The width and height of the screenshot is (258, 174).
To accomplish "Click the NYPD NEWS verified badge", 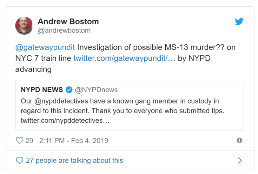I will pos(69,90).
